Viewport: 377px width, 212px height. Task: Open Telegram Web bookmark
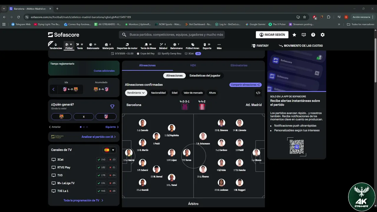point(21,24)
